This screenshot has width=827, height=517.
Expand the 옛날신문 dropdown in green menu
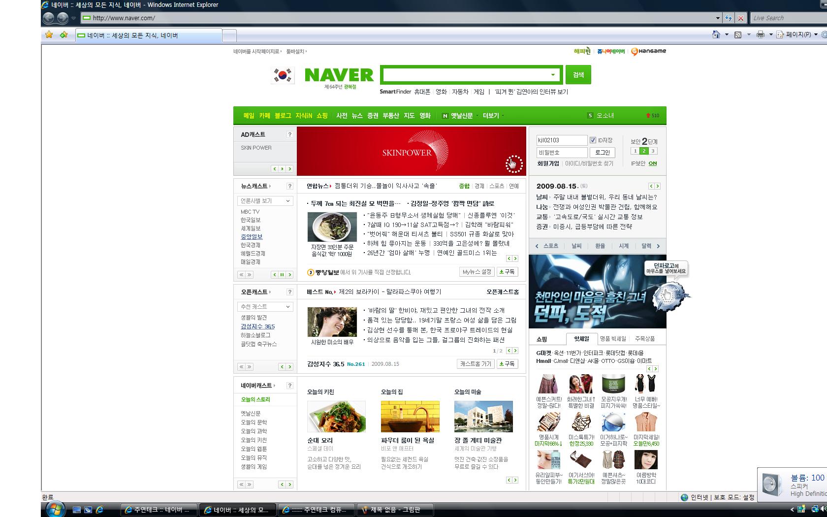(x=477, y=116)
